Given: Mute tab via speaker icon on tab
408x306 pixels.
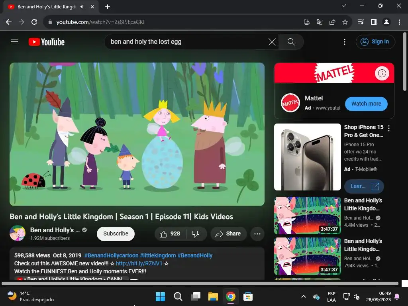Looking at the screenshot, I should click(82, 7).
